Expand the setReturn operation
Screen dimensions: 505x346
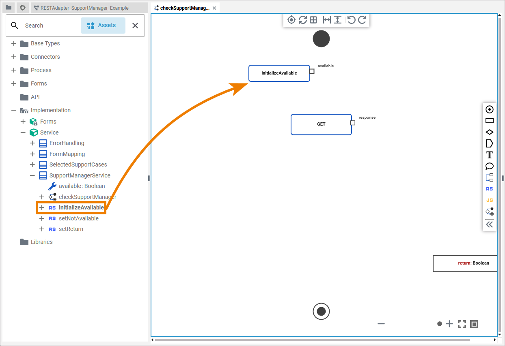[x=41, y=229]
